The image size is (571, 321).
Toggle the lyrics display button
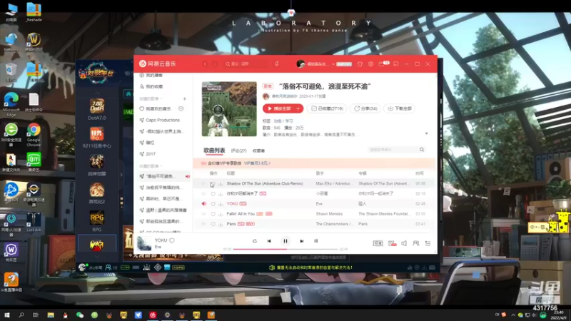(315, 241)
